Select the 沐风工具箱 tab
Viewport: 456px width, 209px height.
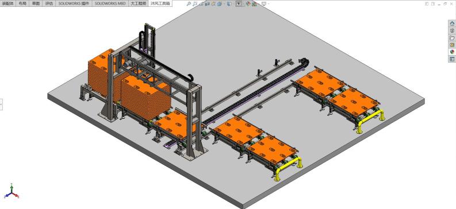coord(160,3)
